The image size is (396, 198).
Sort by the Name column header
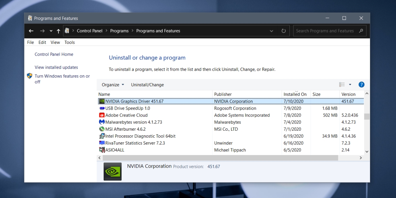pyautogui.click(x=154, y=94)
